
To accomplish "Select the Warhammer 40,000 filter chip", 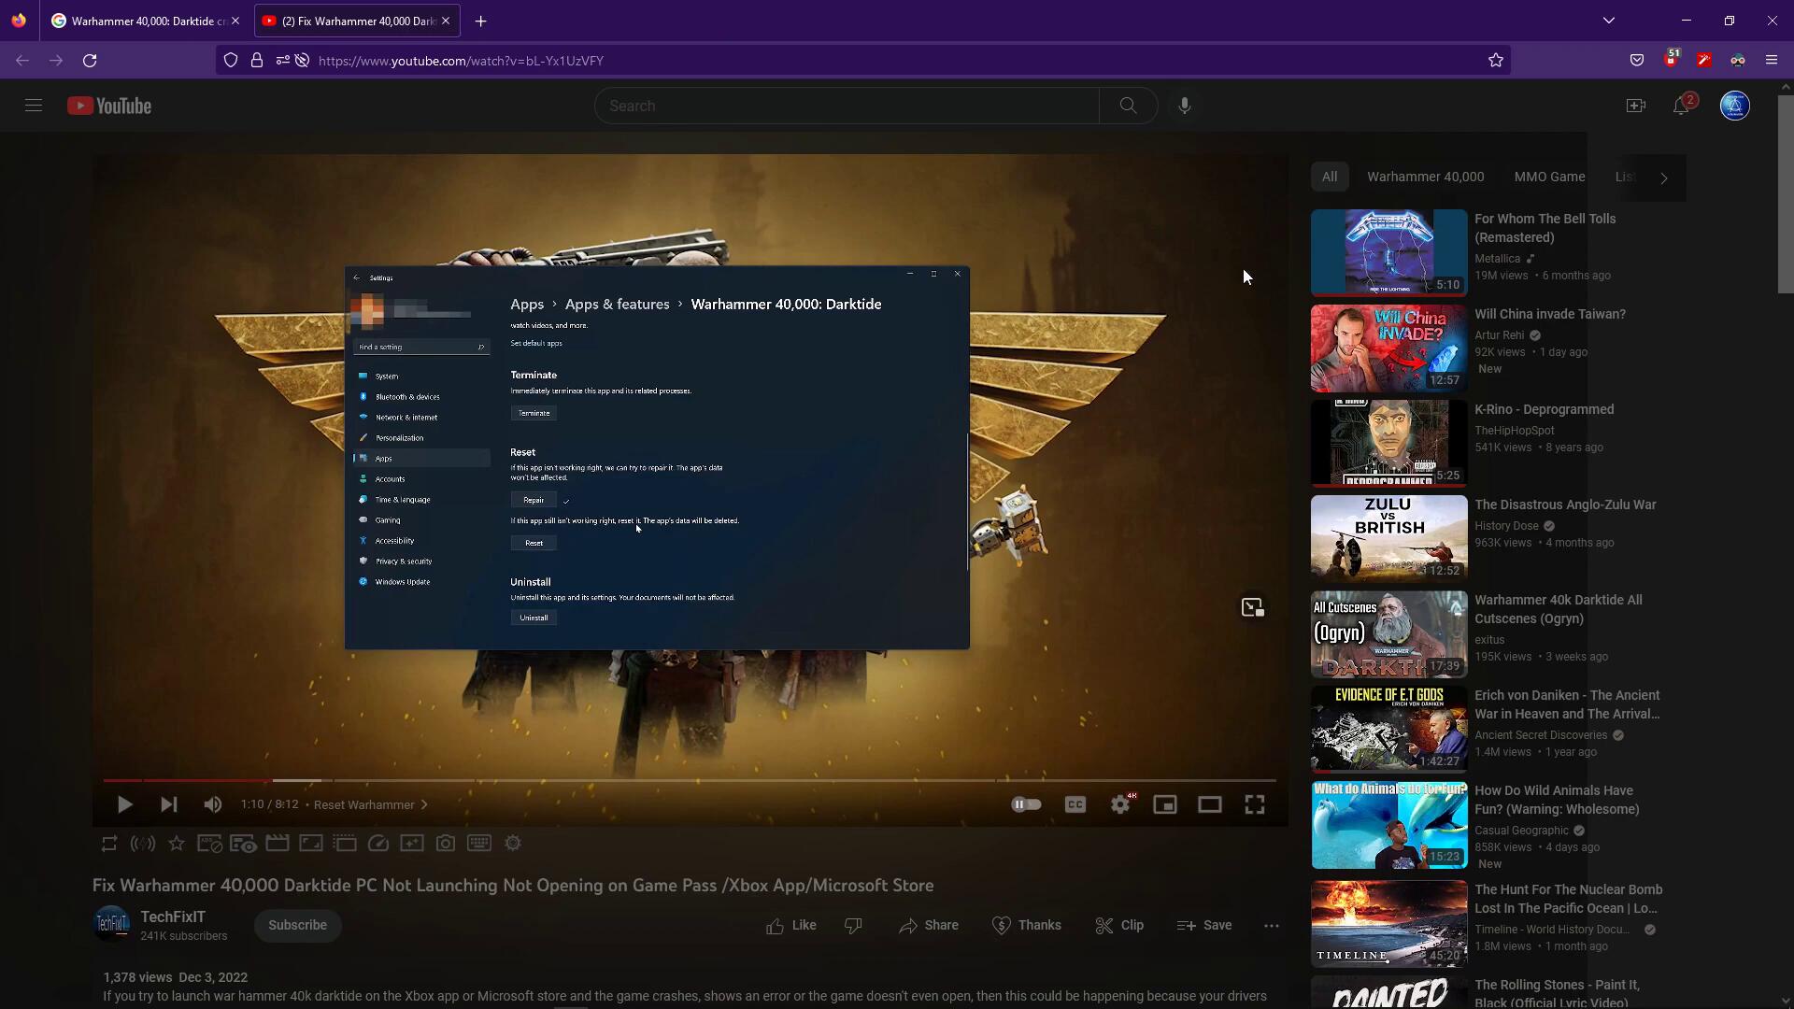I will 1425,177.
